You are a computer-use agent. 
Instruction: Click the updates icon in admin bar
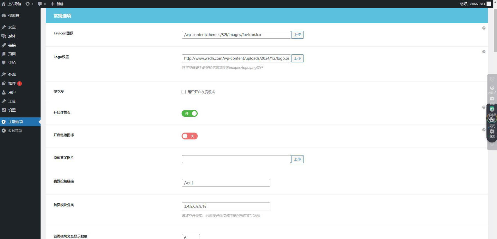(x=28, y=4)
